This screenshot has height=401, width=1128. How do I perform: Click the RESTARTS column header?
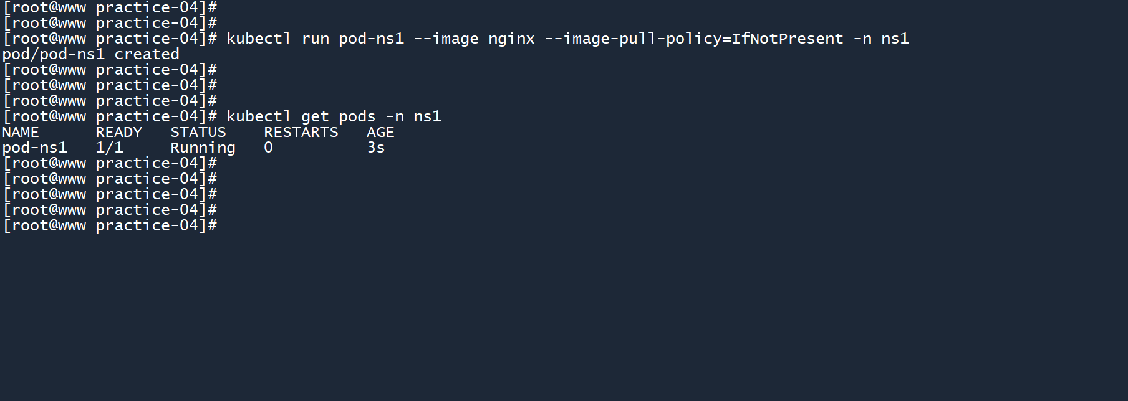tap(301, 132)
